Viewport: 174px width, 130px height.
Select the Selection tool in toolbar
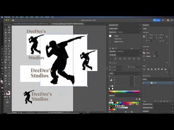pyautogui.click(x=6, y=27)
